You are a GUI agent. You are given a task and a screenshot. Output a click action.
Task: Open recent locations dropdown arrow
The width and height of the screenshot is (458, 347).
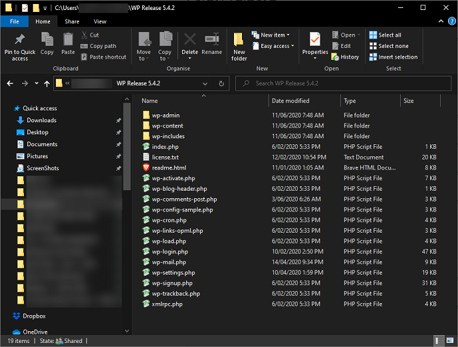37,83
